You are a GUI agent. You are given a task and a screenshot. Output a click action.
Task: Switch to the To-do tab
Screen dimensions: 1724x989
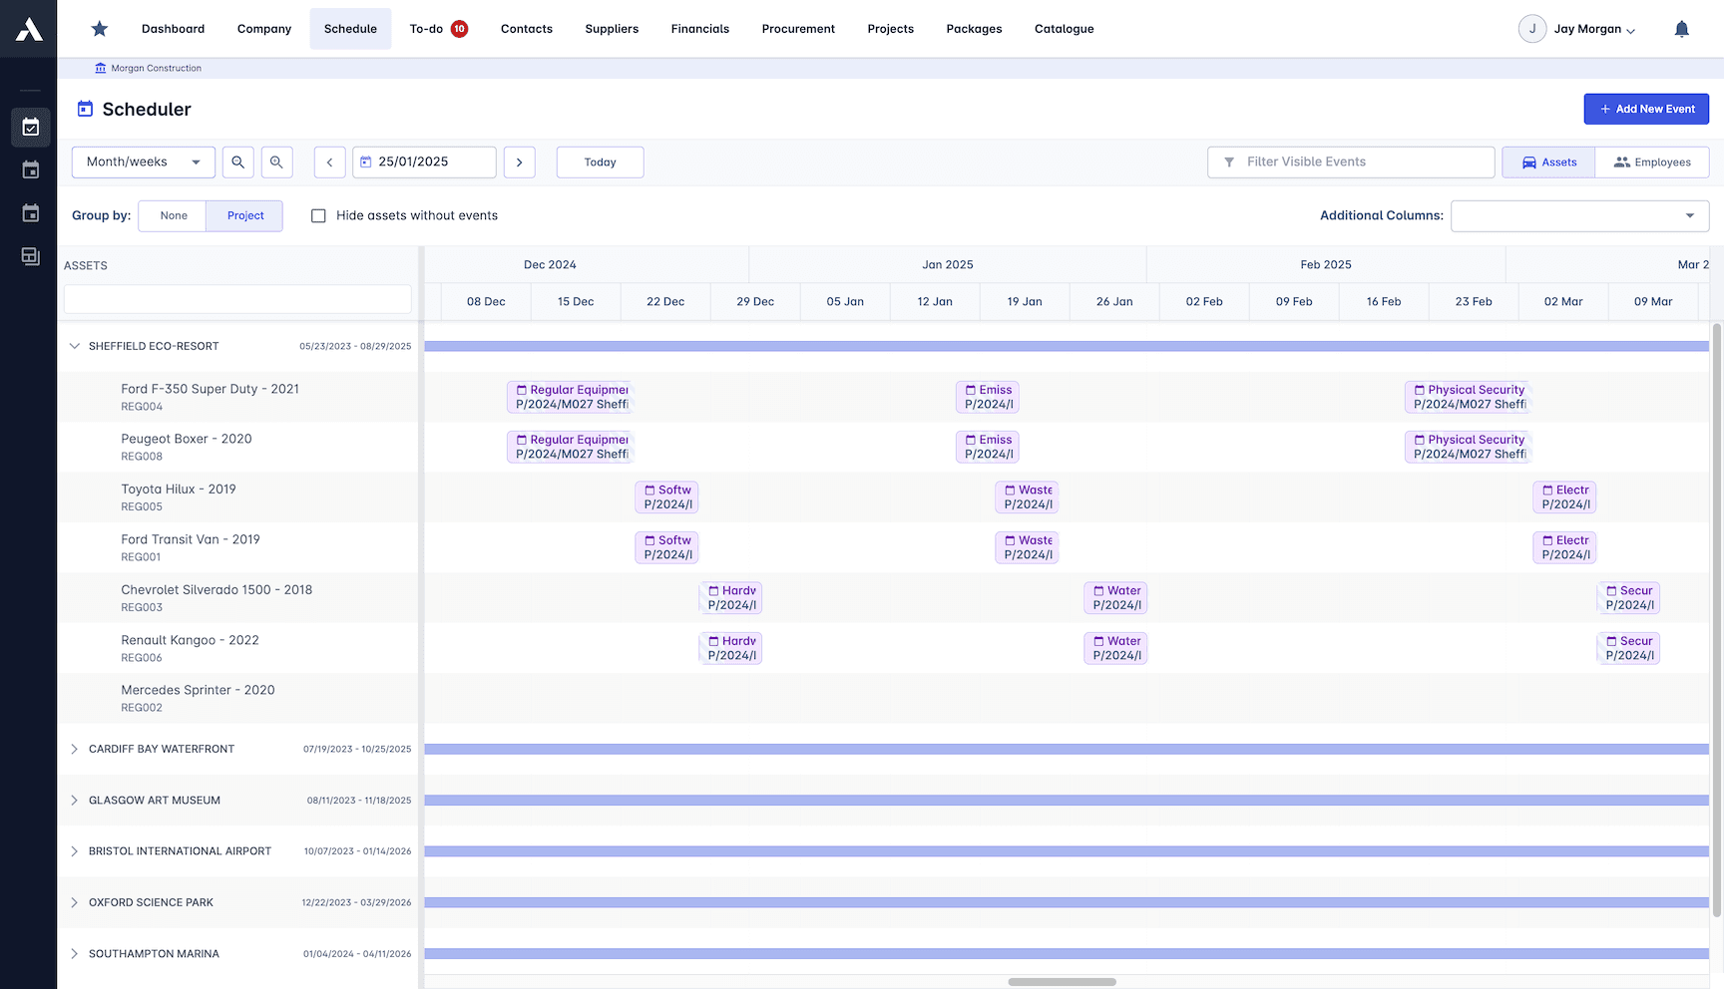pyautogui.click(x=427, y=29)
